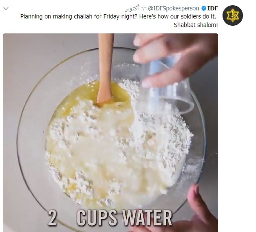The width and height of the screenshot is (256, 232).
Task: Click the number 2 in the caption
Action: point(52,218)
